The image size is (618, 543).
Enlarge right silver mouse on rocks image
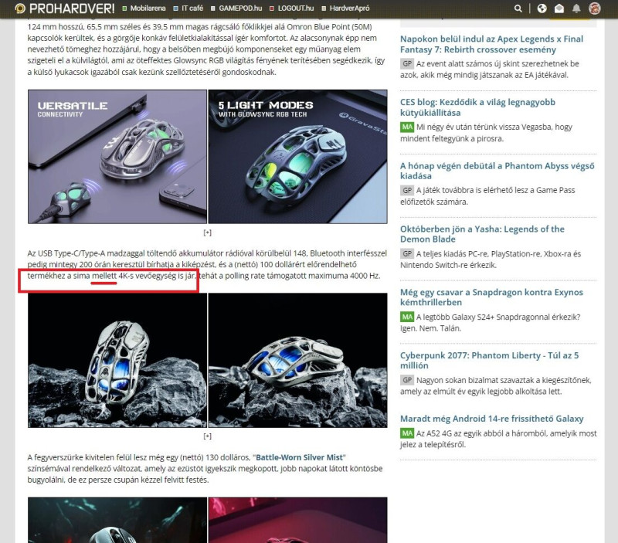coord(297,360)
